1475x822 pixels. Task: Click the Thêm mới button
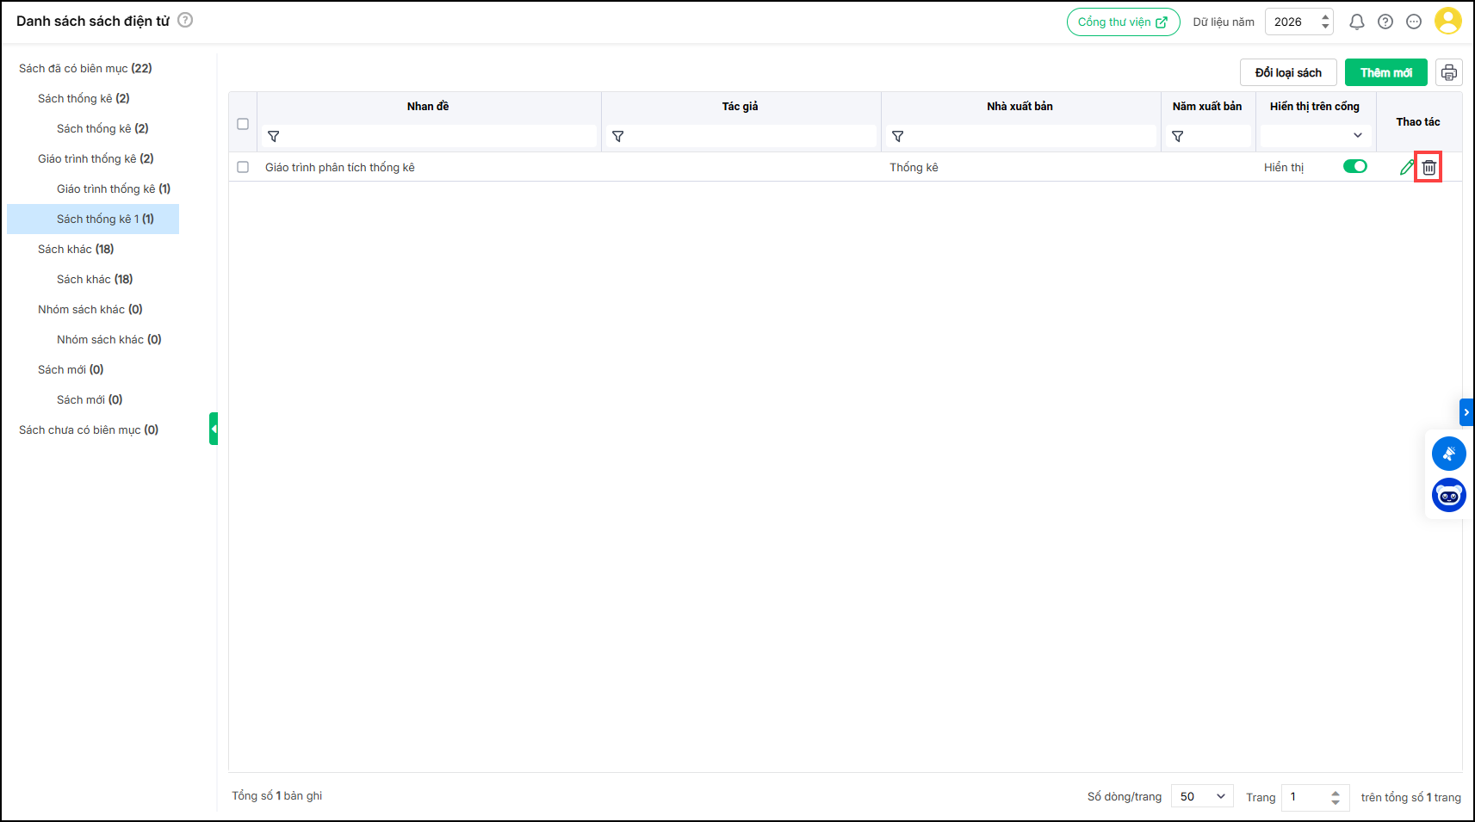pos(1385,73)
